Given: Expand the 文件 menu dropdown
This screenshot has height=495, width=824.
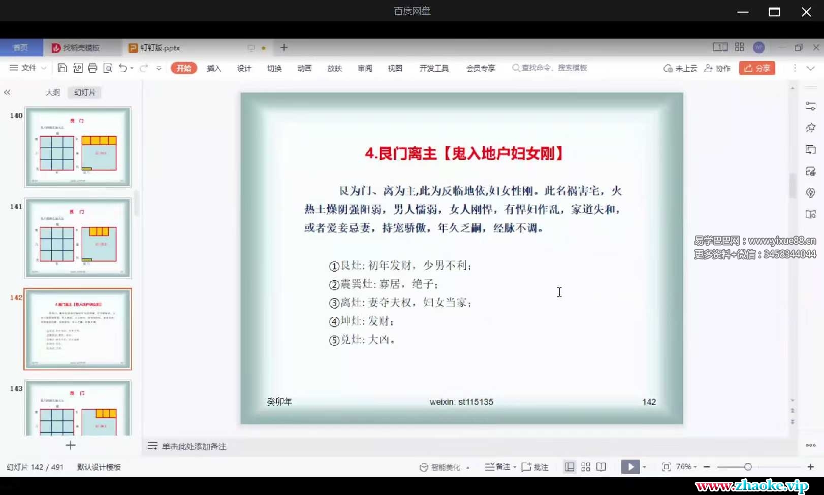Looking at the screenshot, I should click(x=28, y=68).
